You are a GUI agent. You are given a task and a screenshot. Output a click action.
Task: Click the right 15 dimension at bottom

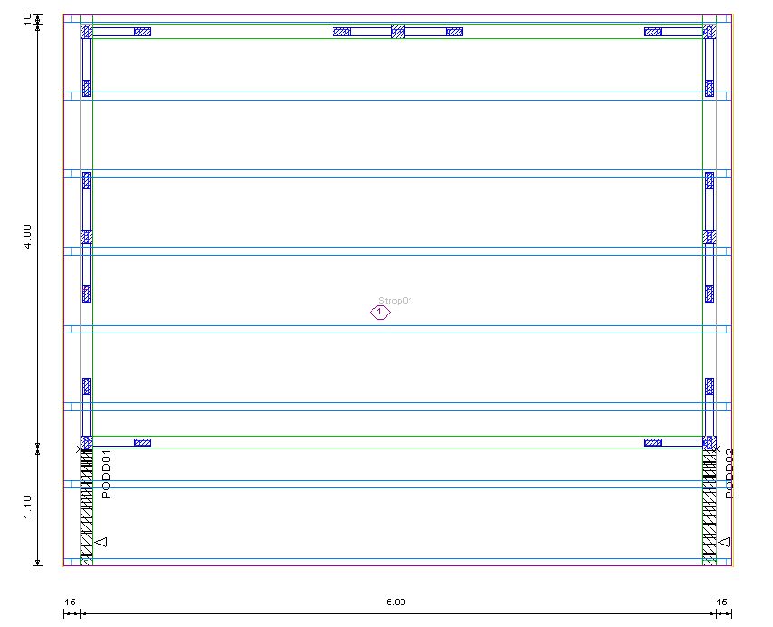coord(721,602)
